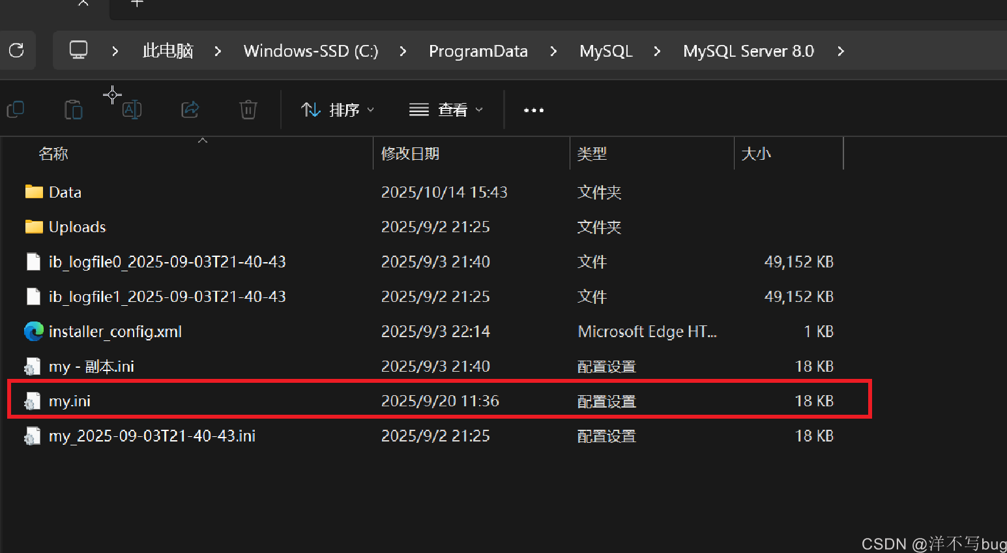Click the Edge icon of installer_config.xml
Screen dimensions: 1007x553
[x=34, y=331]
